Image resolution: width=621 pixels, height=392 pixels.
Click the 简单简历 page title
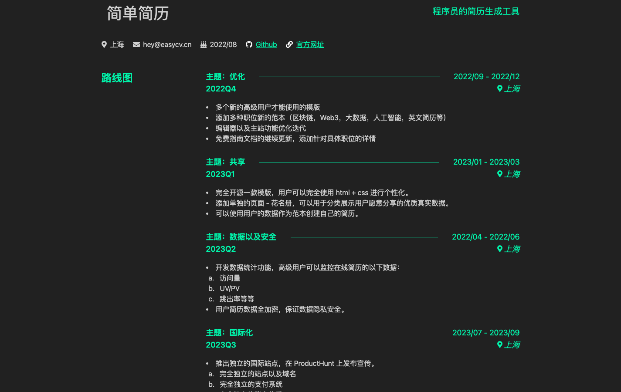tap(137, 14)
